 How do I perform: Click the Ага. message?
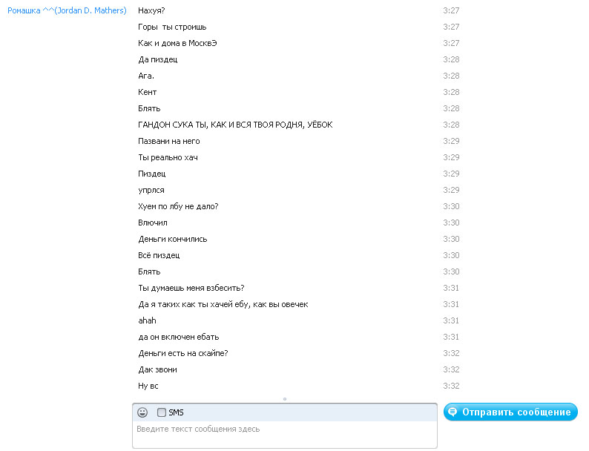tap(145, 76)
